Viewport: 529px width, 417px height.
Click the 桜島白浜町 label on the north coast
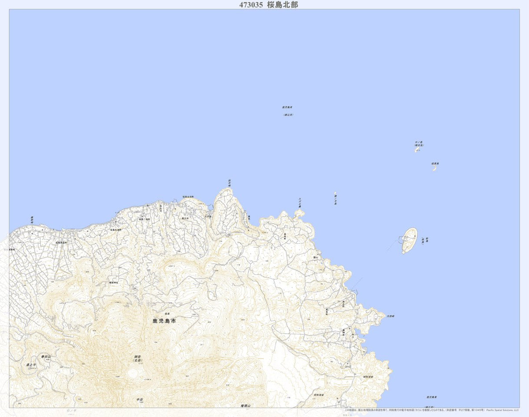(189, 197)
